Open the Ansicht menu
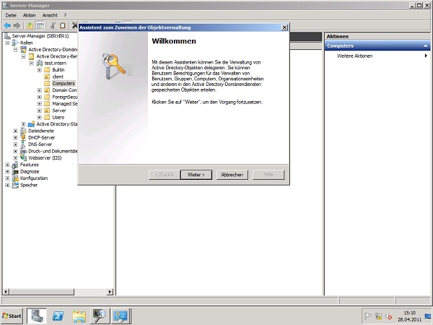The width and height of the screenshot is (433, 325). [x=50, y=15]
